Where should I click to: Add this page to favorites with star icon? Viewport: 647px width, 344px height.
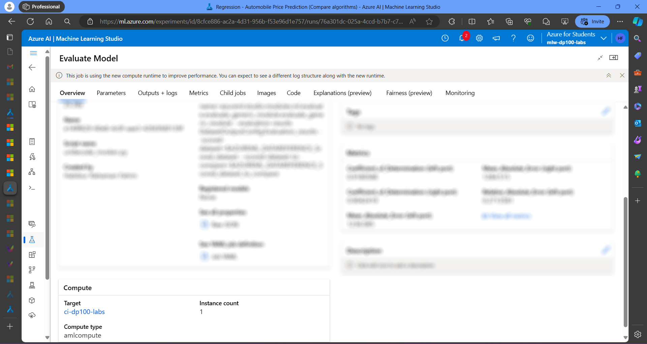(x=429, y=22)
